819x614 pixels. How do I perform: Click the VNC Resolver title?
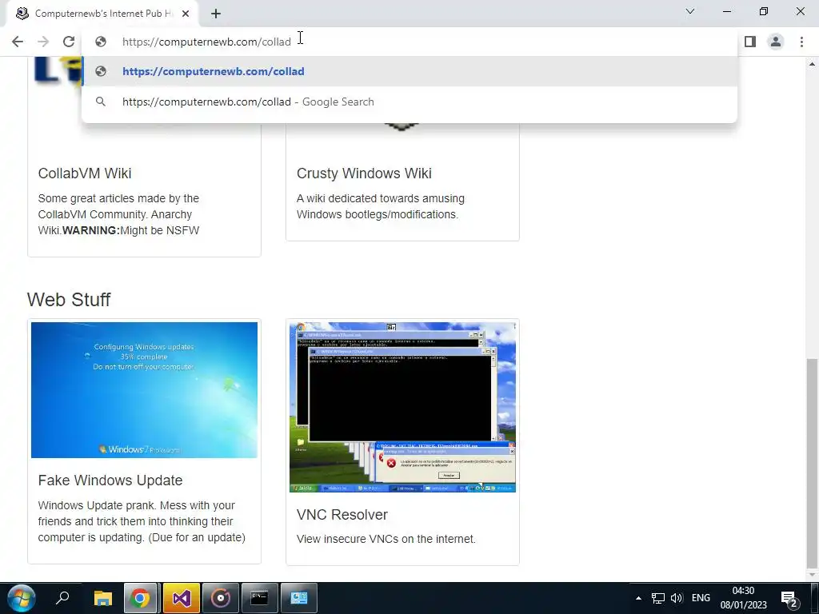342,515
